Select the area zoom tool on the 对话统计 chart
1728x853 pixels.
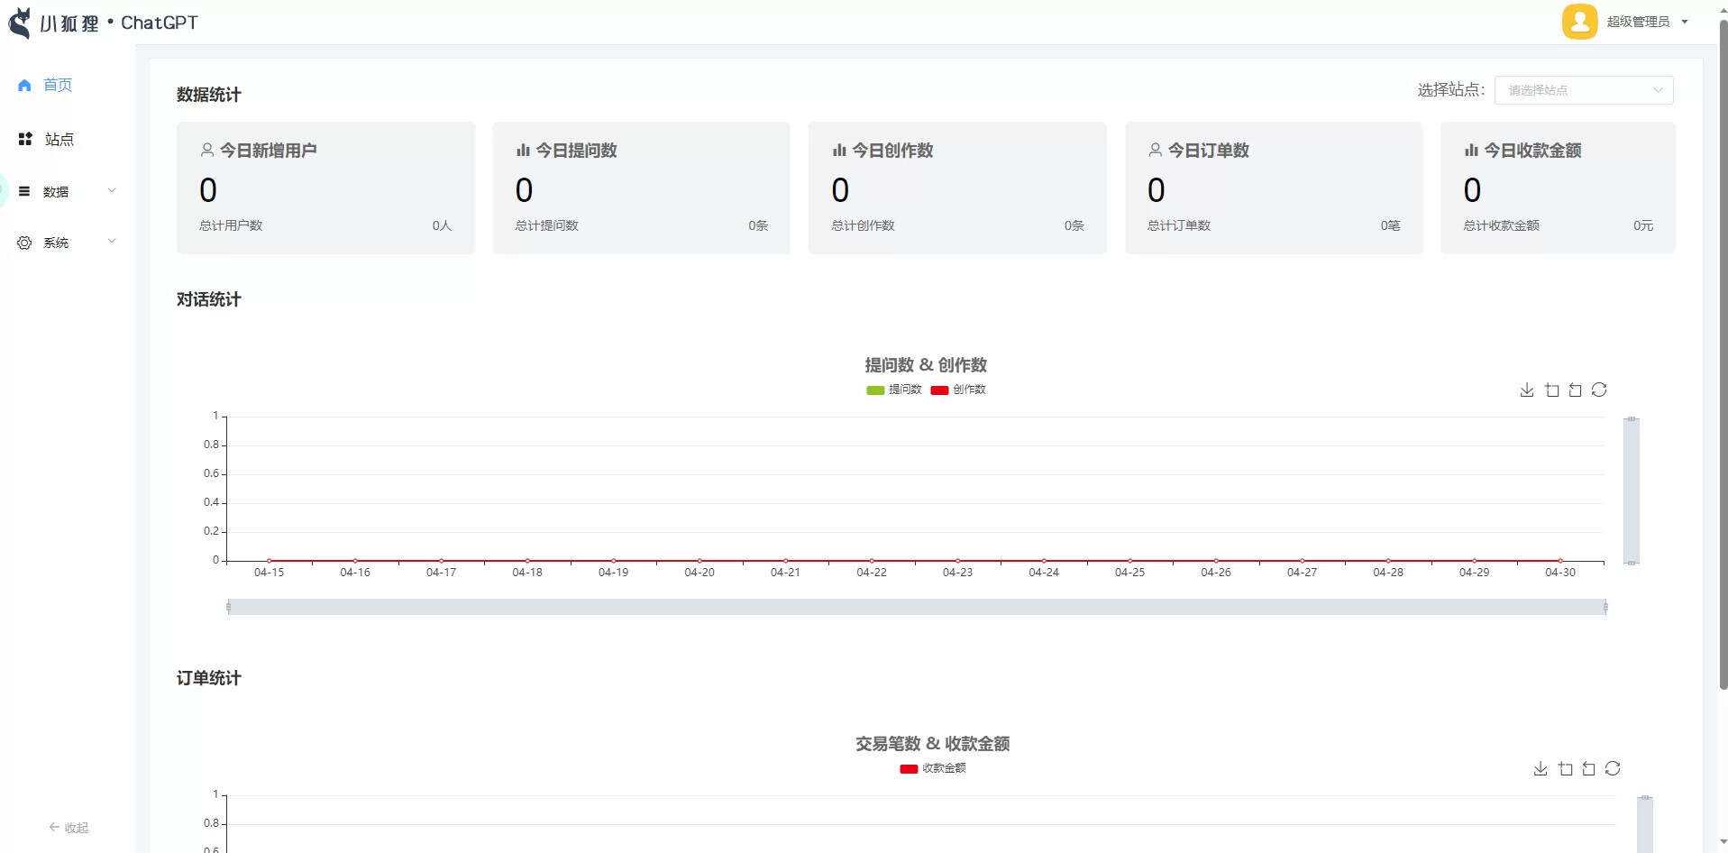pos(1551,390)
